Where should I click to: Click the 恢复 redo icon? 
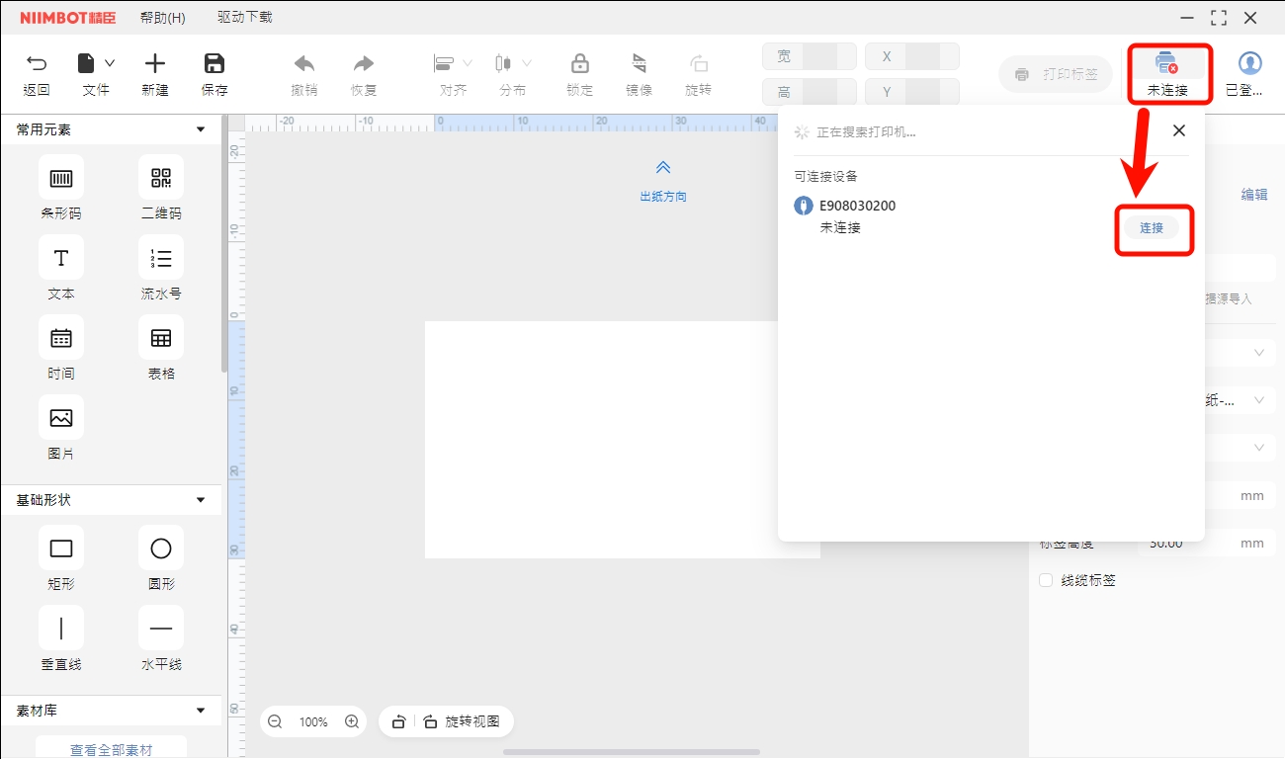coord(364,64)
